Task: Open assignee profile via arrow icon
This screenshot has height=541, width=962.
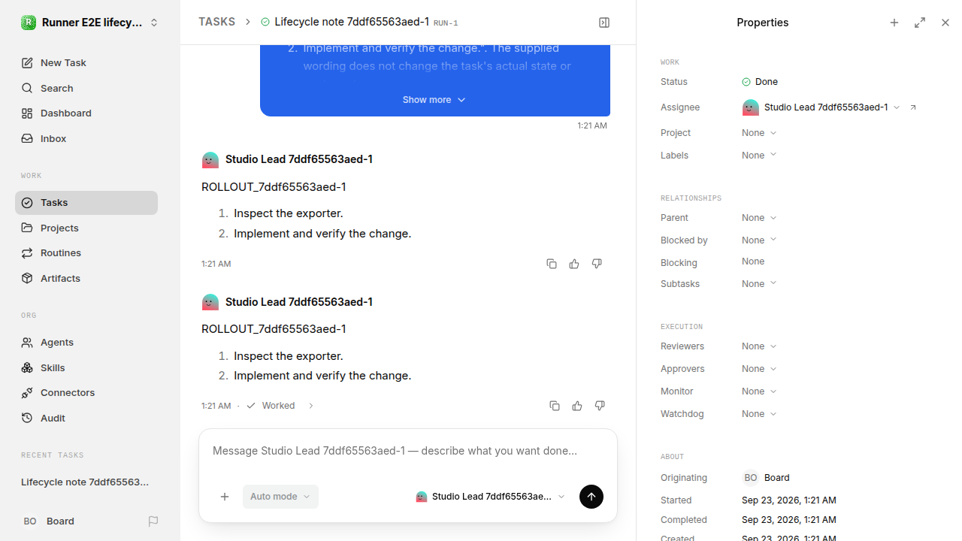Action: pos(913,107)
